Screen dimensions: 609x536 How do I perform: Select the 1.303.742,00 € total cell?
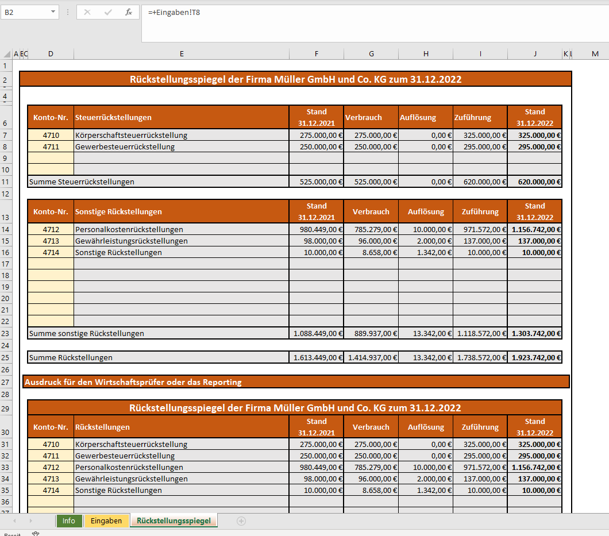(x=535, y=333)
